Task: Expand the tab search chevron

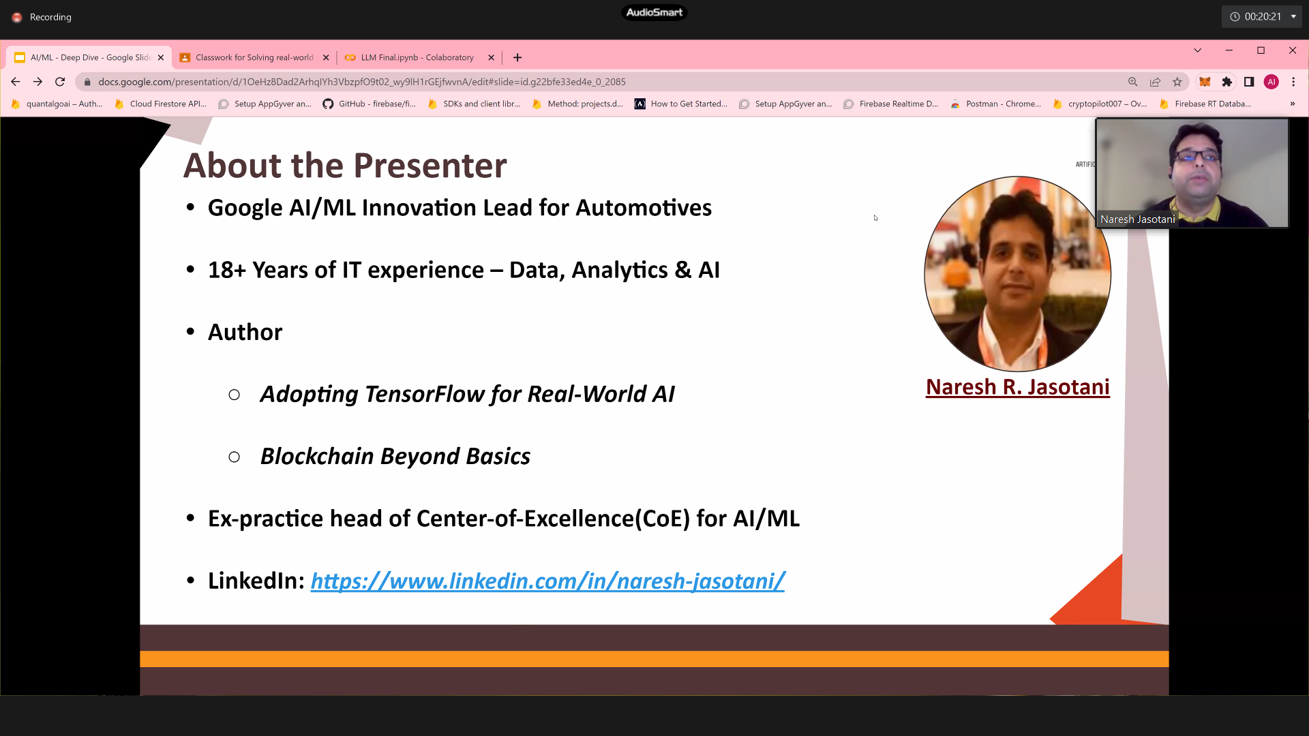Action: tap(1197, 50)
